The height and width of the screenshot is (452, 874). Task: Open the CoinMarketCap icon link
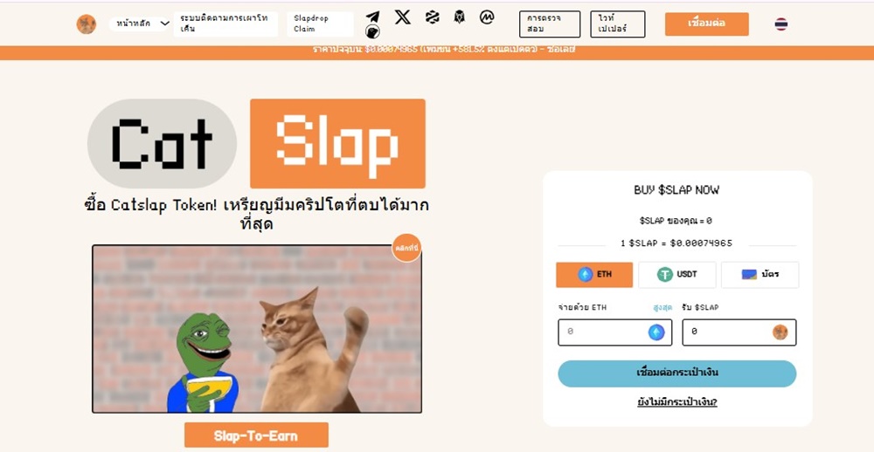click(487, 17)
